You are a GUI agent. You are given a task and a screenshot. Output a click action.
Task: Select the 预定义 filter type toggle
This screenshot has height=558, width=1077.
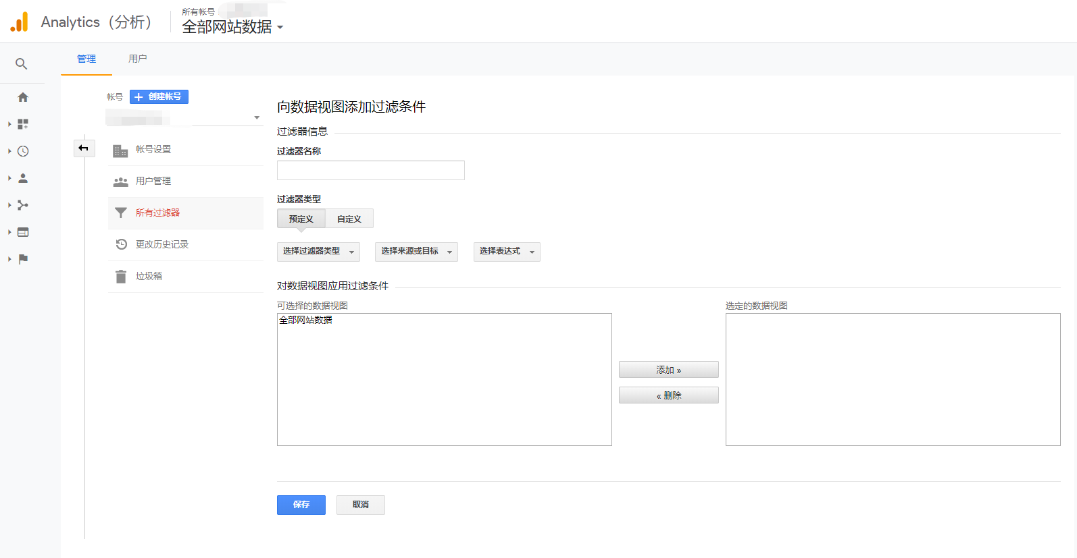(301, 219)
